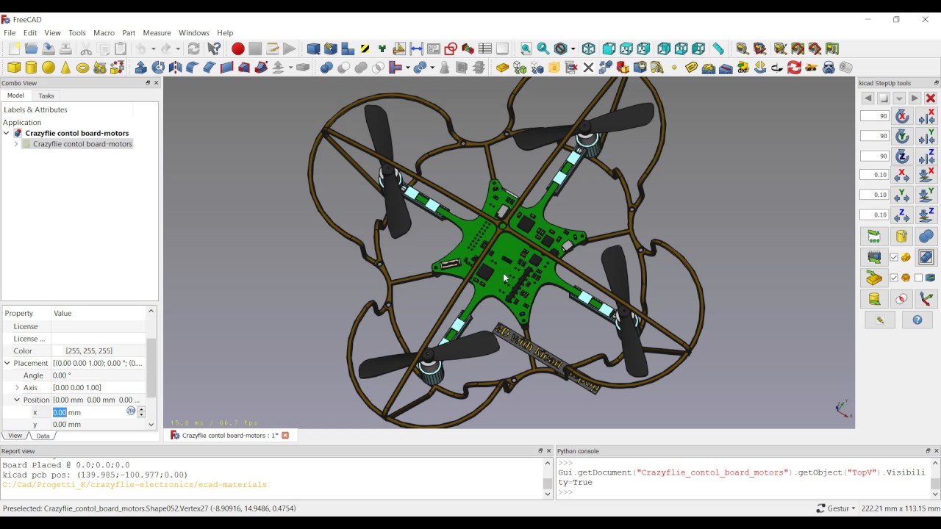Expand the Axis property row
Screen dimensions: 941x529
coord(17,388)
